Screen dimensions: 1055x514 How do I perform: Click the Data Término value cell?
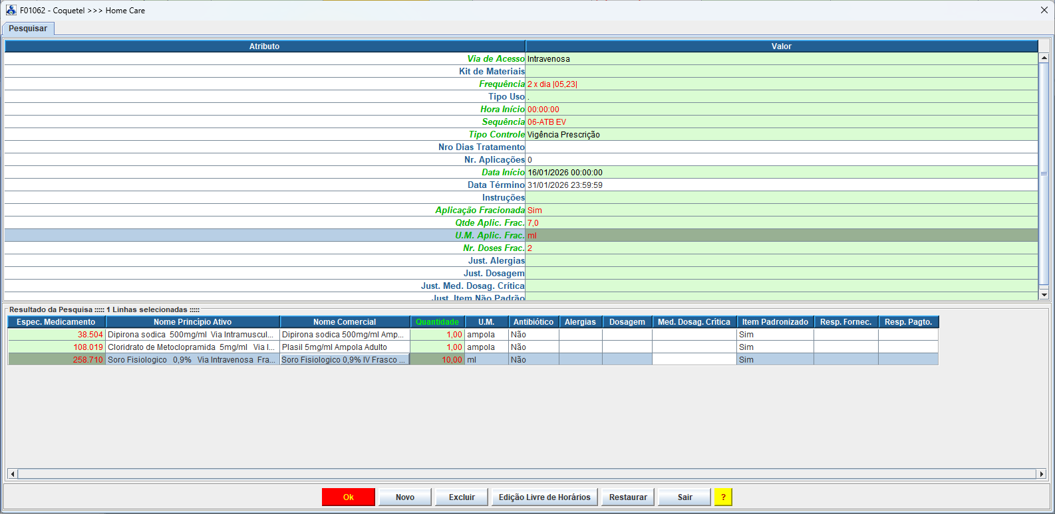(x=781, y=185)
